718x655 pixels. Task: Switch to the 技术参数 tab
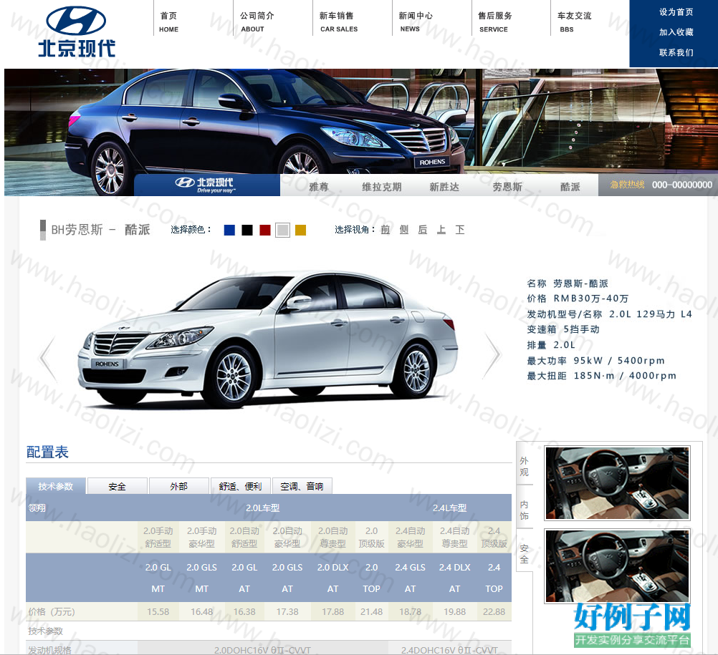point(56,486)
